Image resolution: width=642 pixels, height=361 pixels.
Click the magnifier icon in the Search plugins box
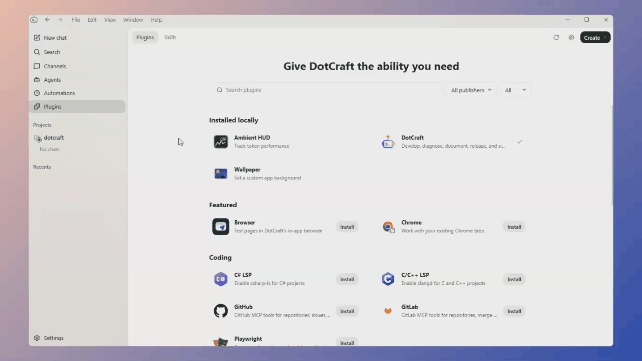[220, 90]
